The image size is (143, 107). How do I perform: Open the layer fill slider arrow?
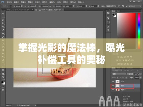[140, 78]
